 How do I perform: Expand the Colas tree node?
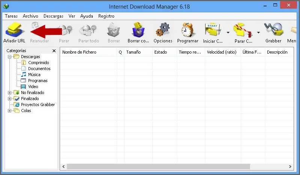coord(9,111)
